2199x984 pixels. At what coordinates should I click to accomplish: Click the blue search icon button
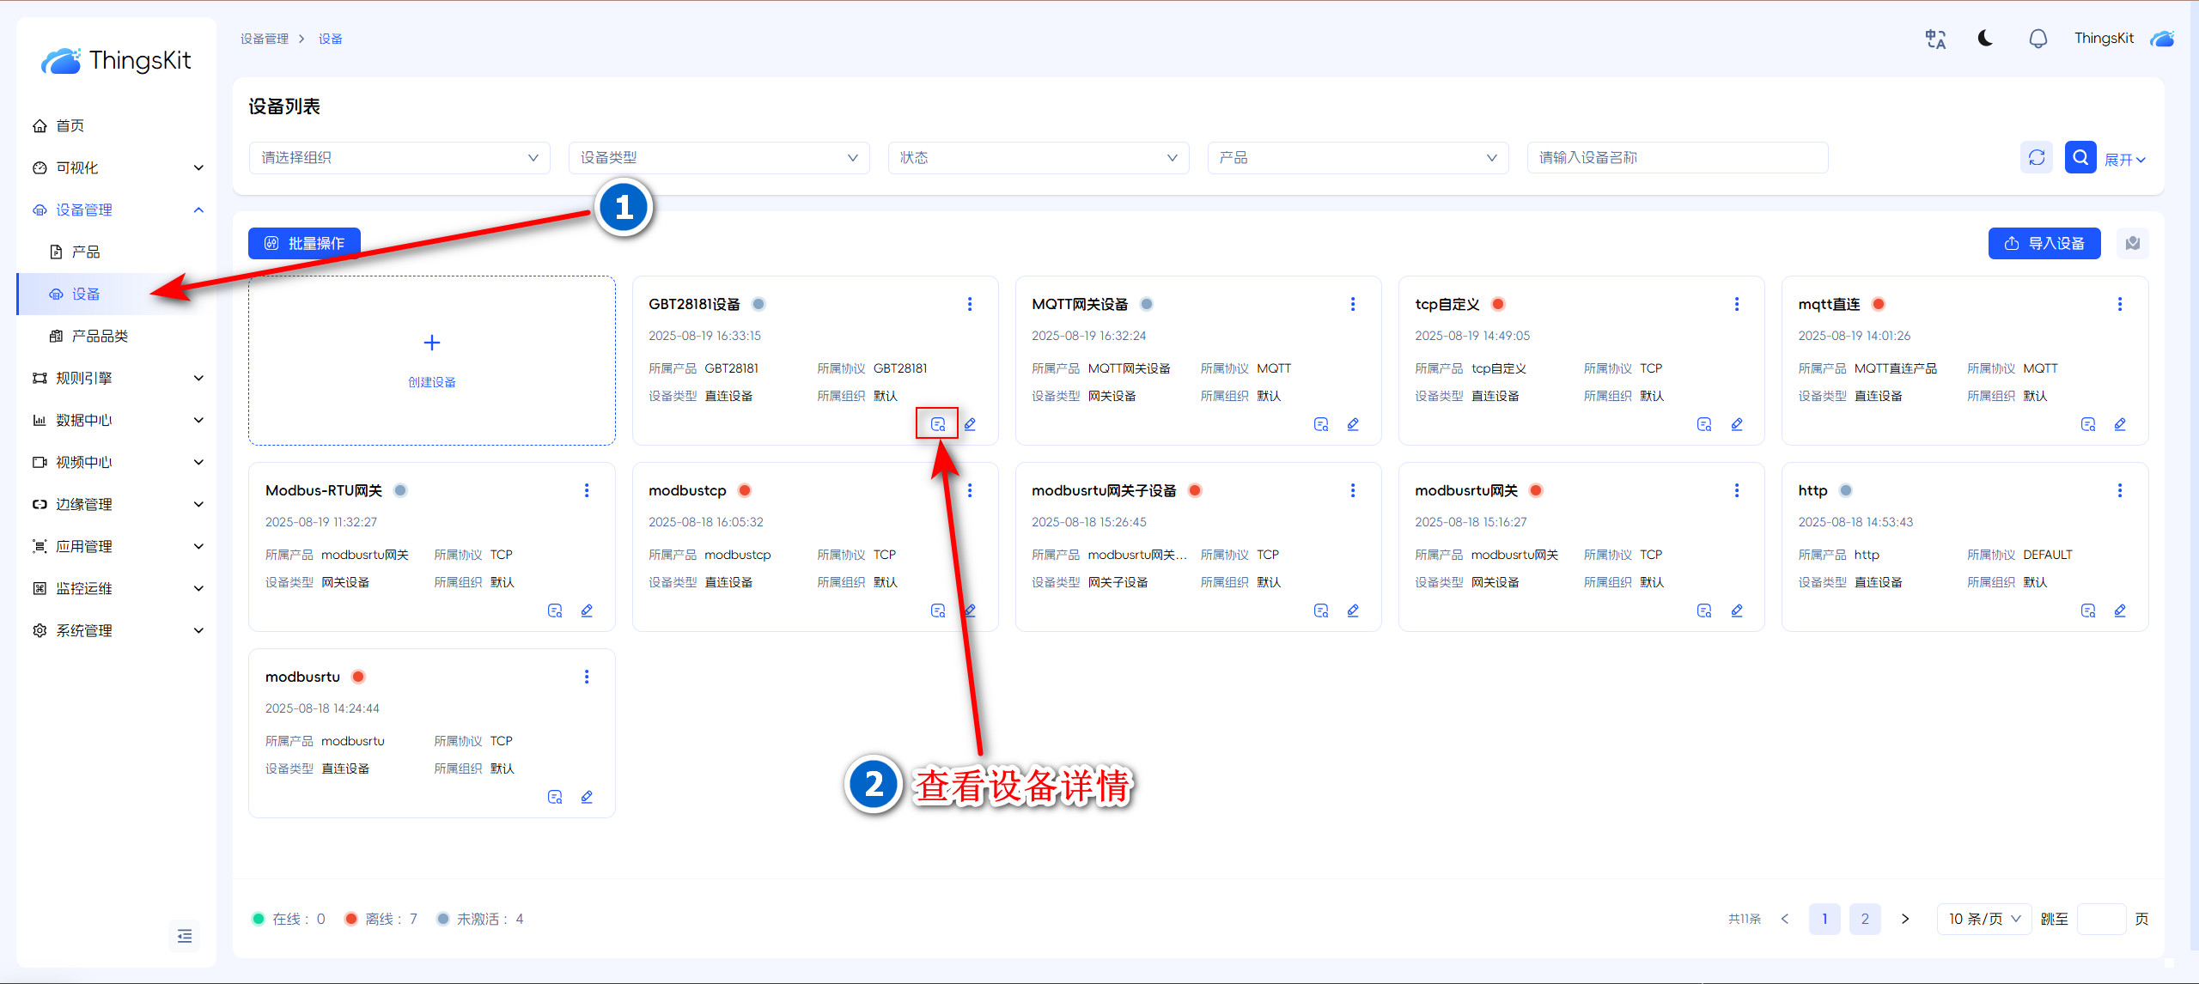2080,158
